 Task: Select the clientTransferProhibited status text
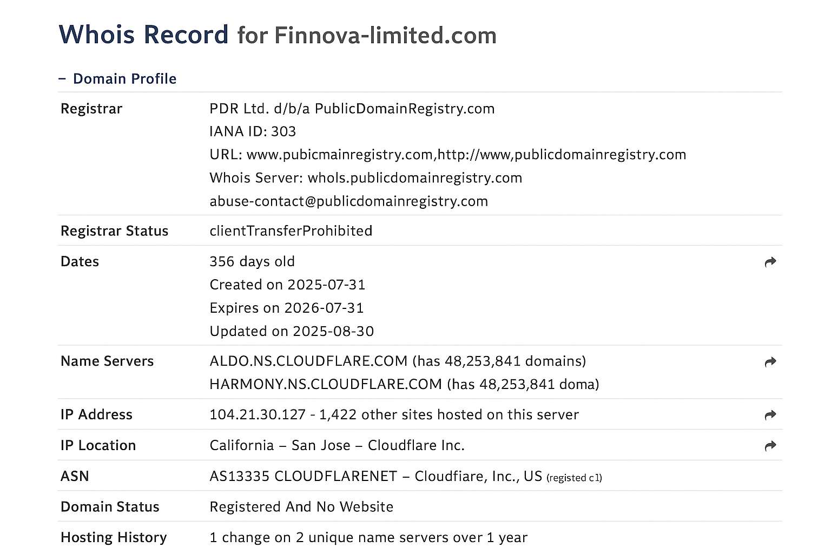[291, 231]
